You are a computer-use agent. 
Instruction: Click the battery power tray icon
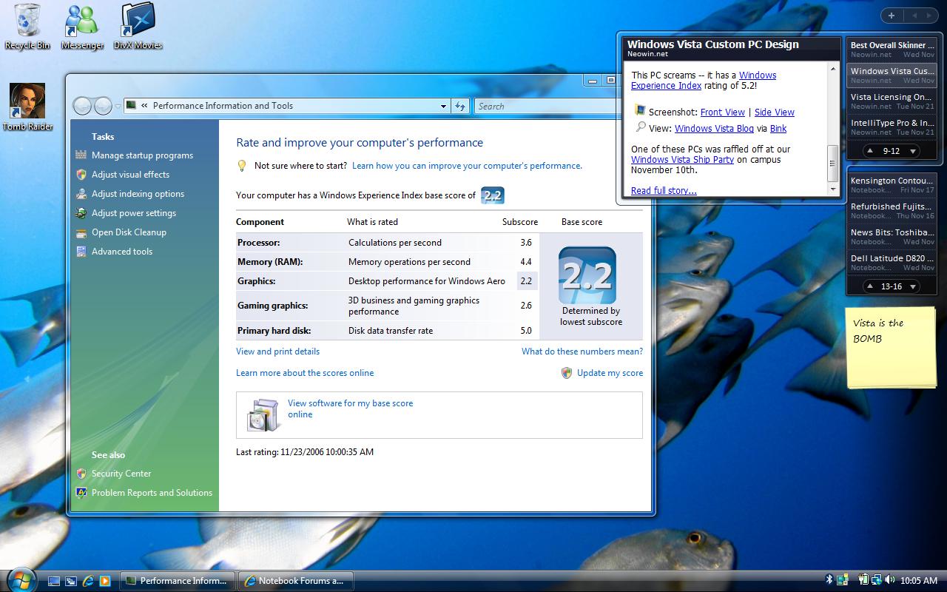[863, 580]
